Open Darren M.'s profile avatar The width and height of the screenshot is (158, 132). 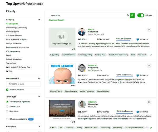pyautogui.click(x=82, y=68)
